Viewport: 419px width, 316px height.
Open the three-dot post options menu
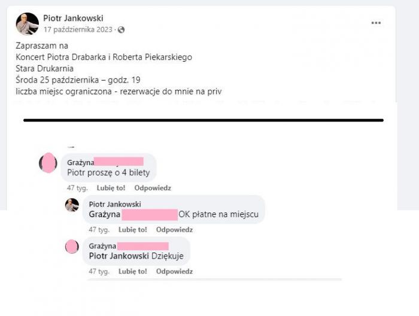pos(376,23)
